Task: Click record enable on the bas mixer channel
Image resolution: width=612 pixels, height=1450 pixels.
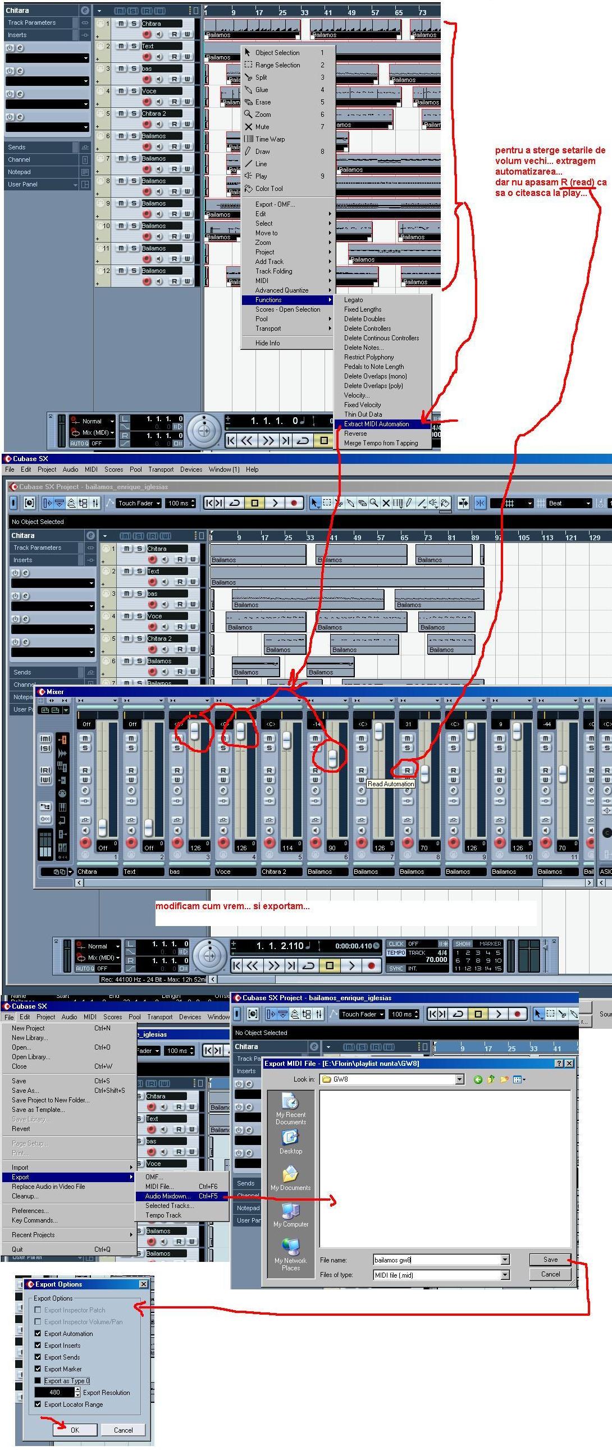Action: [177, 842]
